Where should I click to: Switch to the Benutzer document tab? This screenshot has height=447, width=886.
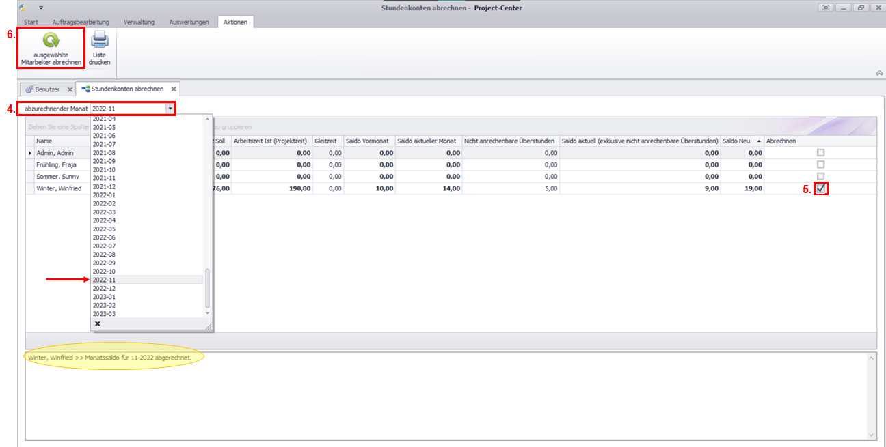click(x=46, y=89)
